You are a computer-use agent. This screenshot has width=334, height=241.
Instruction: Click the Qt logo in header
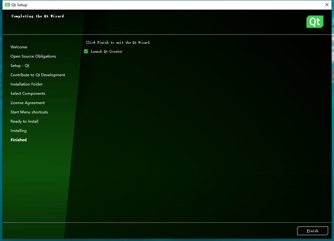coord(315,22)
